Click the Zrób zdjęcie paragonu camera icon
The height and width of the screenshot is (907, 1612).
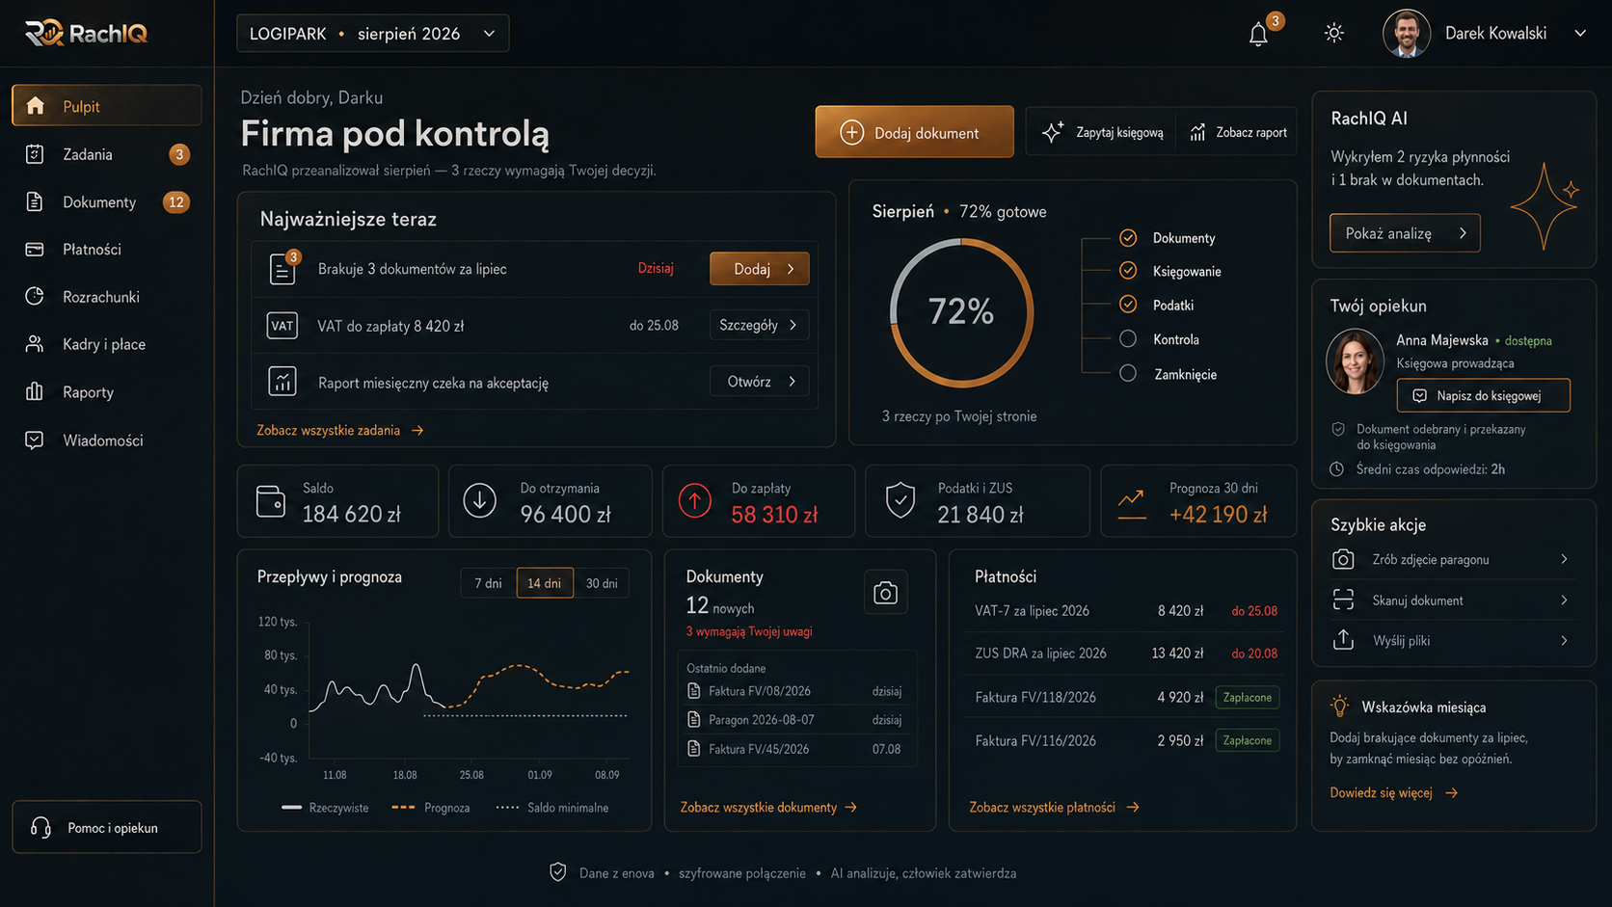point(1343,559)
